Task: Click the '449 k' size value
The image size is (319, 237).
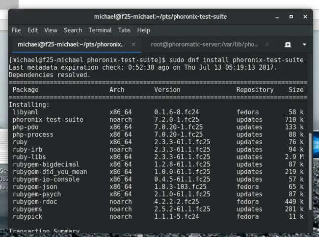Action: coord(294,202)
